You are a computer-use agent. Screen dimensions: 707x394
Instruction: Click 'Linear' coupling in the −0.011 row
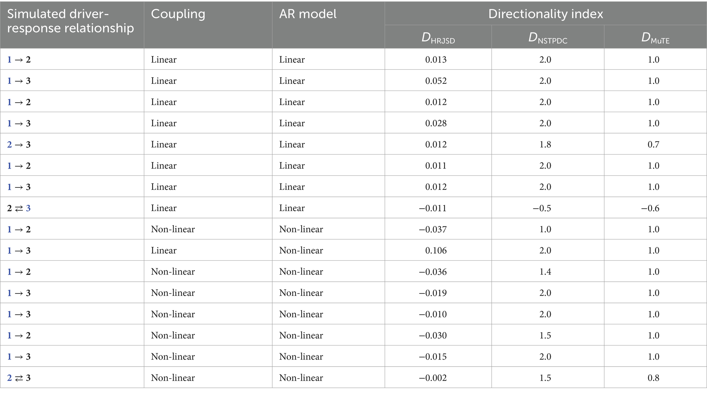[x=164, y=208]
